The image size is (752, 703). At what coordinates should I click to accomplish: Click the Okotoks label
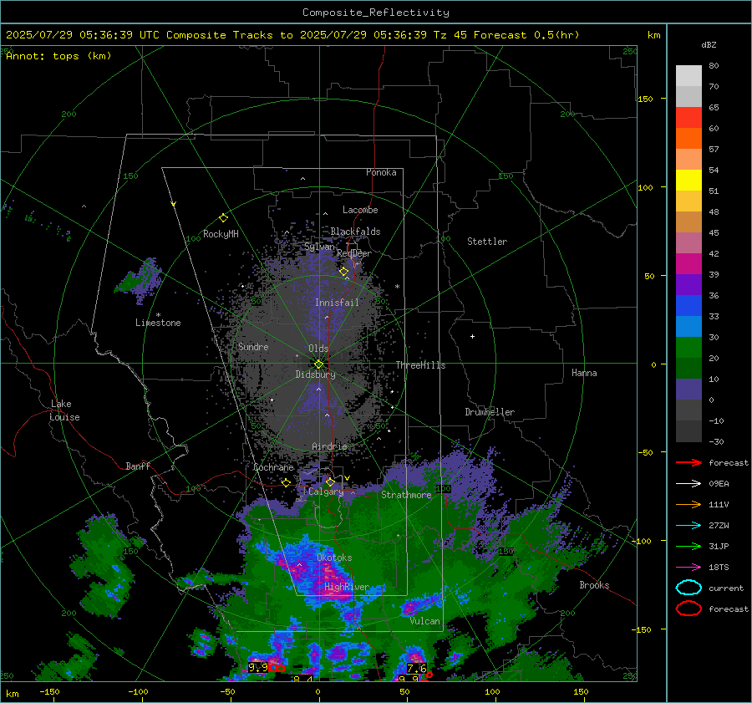click(334, 558)
